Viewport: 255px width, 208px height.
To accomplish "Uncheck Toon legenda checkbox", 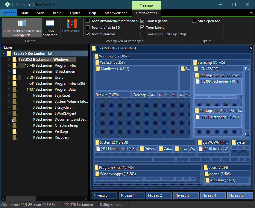I will [142, 21].
